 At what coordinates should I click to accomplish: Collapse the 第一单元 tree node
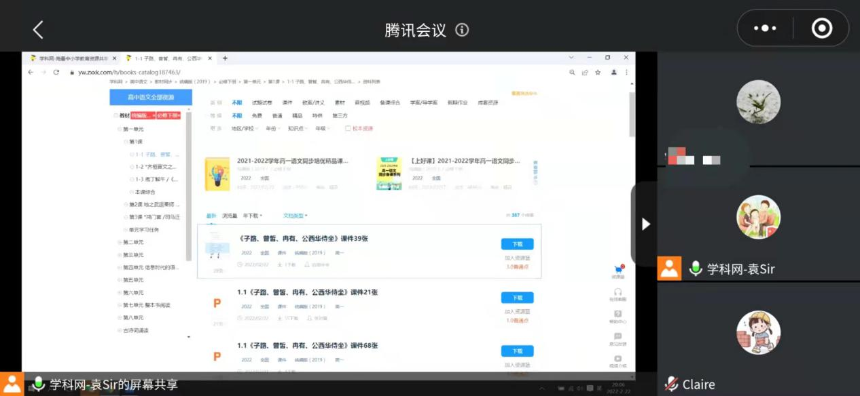[x=120, y=129]
